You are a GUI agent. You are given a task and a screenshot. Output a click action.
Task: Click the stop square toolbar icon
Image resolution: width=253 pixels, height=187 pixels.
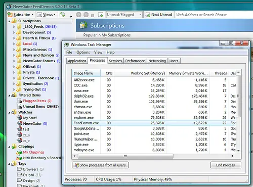click(x=93, y=16)
